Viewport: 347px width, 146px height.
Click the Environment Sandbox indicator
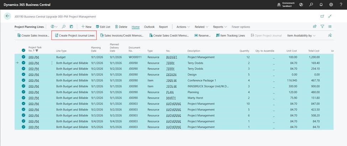[x=286, y=5]
